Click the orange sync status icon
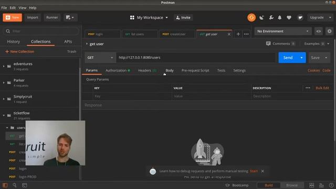The width and height of the screenshot is (336, 189). tap(251, 17)
